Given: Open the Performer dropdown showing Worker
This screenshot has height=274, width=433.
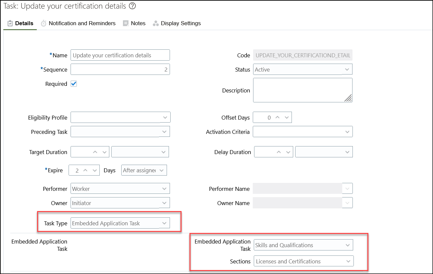Looking at the screenshot, I should pos(120,189).
